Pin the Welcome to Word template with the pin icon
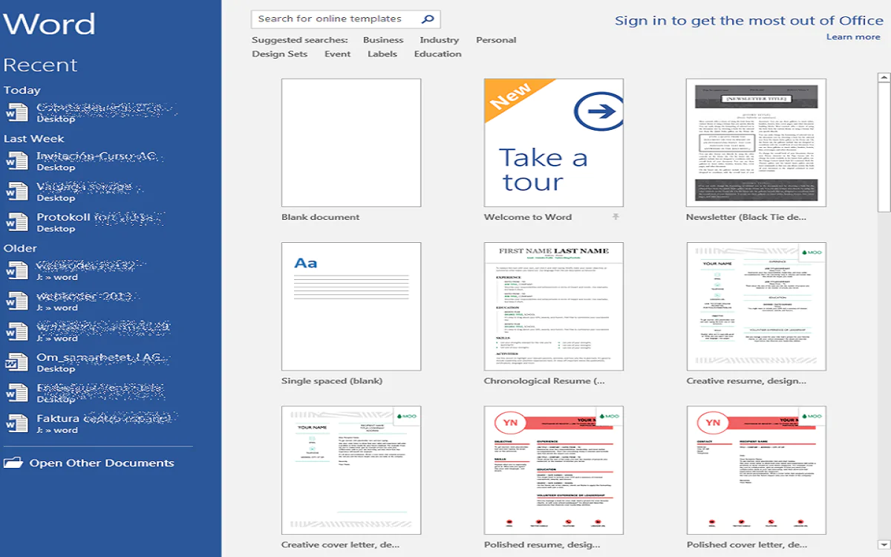891x557 pixels. pos(616,217)
